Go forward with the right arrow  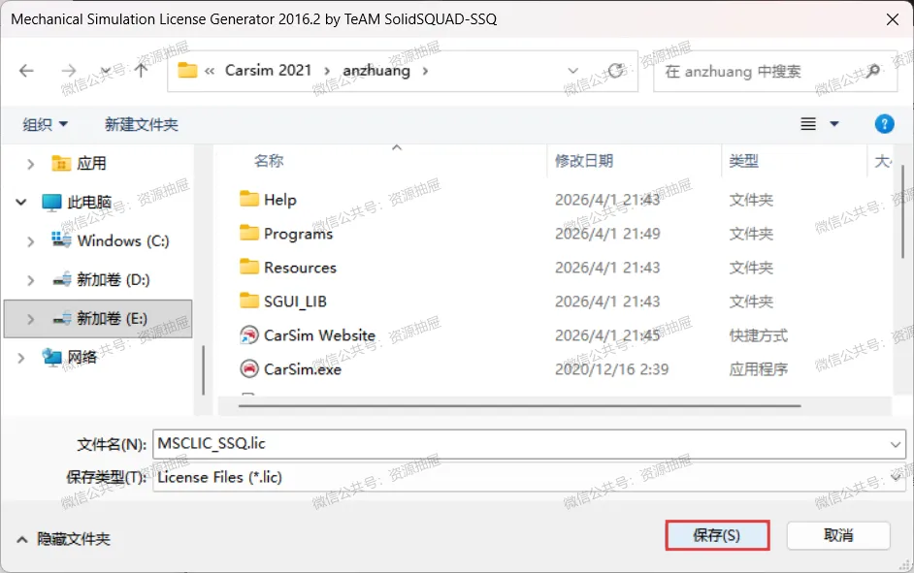coord(69,71)
